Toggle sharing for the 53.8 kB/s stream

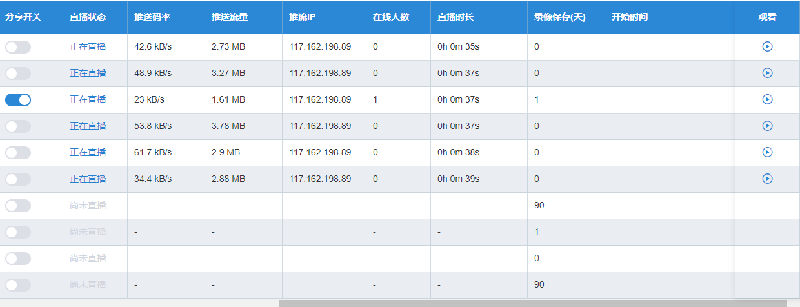[x=18, y=126]
